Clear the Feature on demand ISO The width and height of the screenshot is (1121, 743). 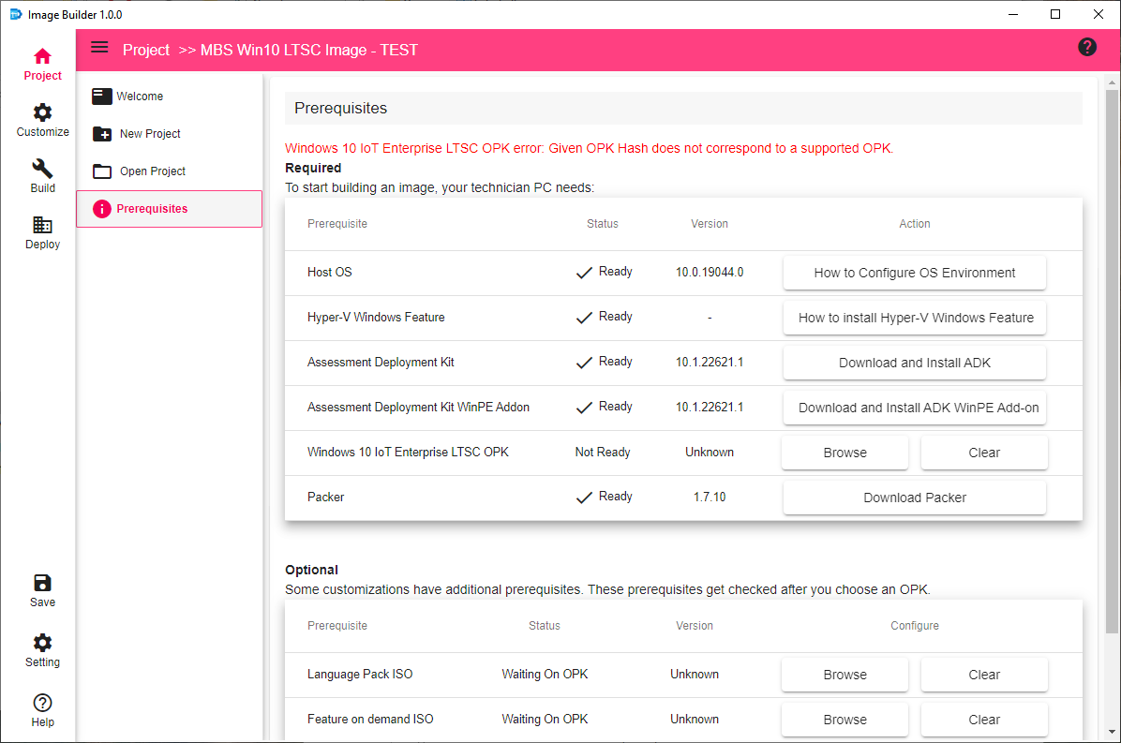pos(984,721)
